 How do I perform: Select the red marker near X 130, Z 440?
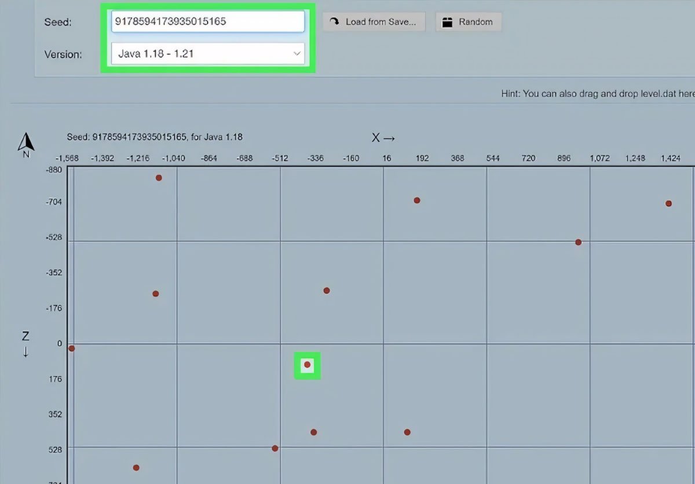pyautogui.click(x=407, y=432)
